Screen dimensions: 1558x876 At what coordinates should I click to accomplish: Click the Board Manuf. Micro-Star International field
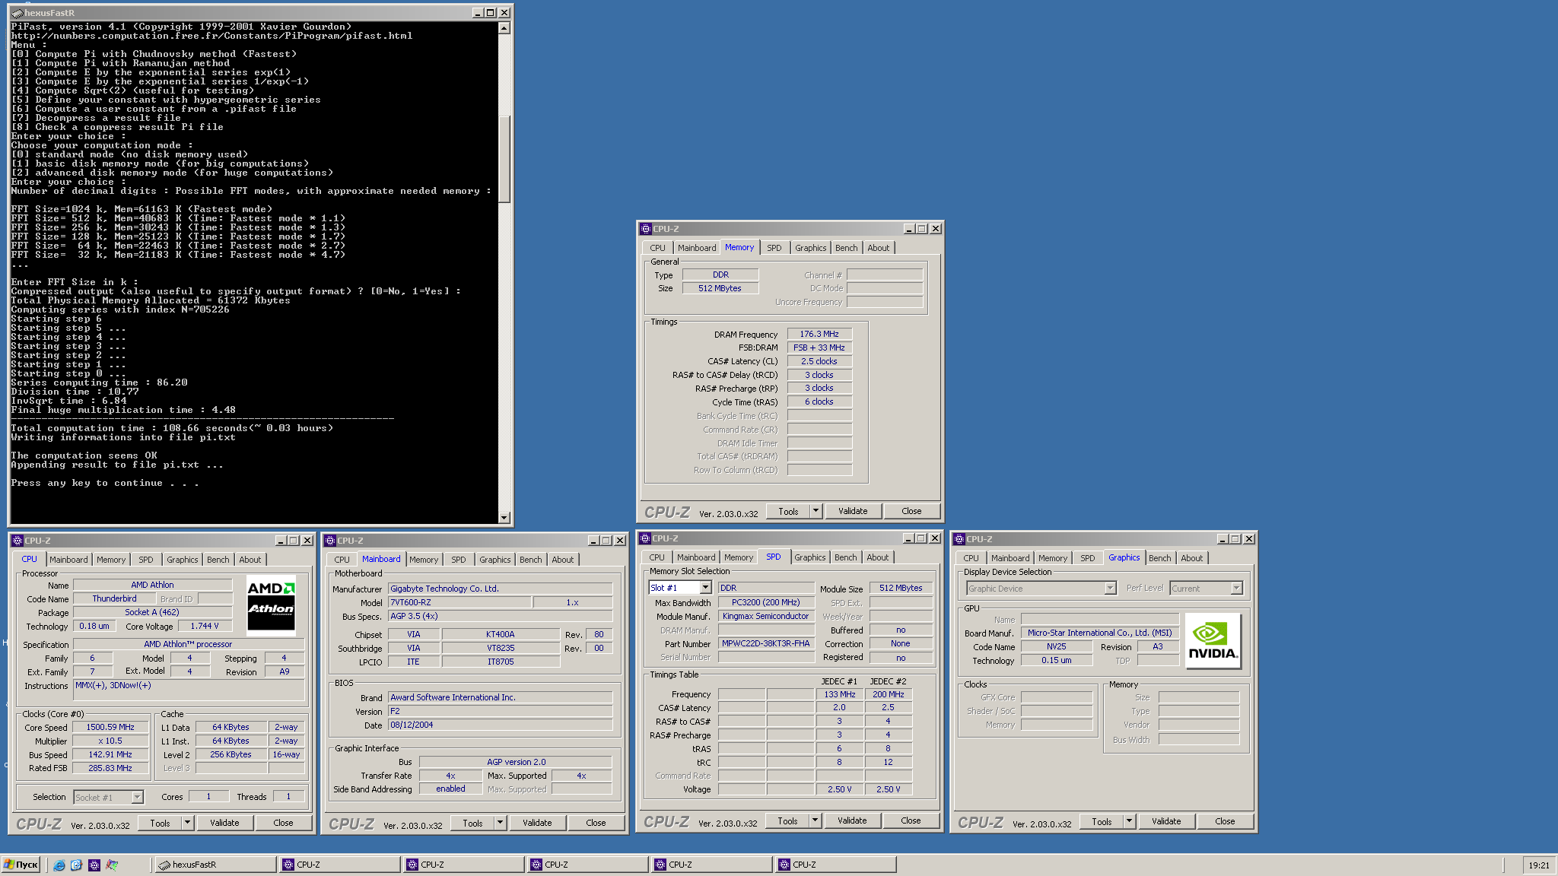1099,633
